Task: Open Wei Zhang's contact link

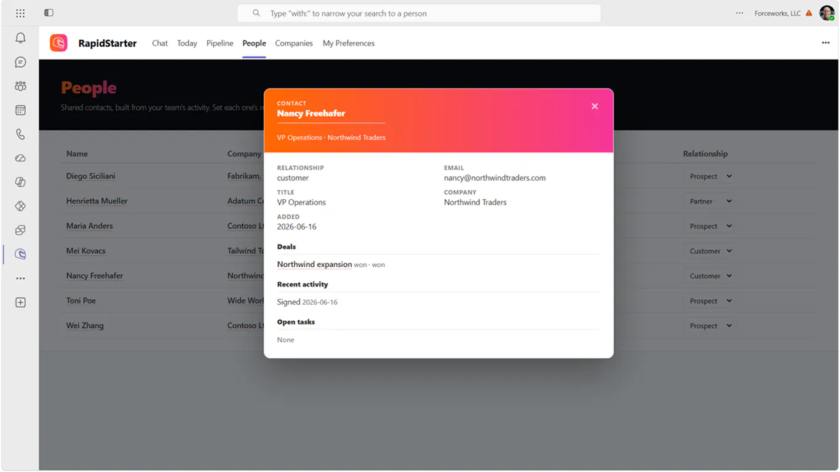Action: [85, 326]
